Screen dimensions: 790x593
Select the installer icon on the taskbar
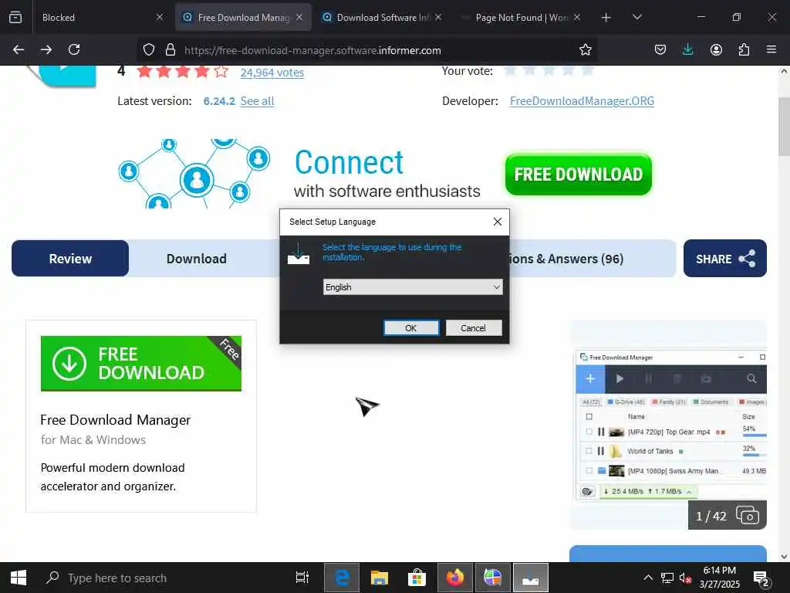(531, 578)
